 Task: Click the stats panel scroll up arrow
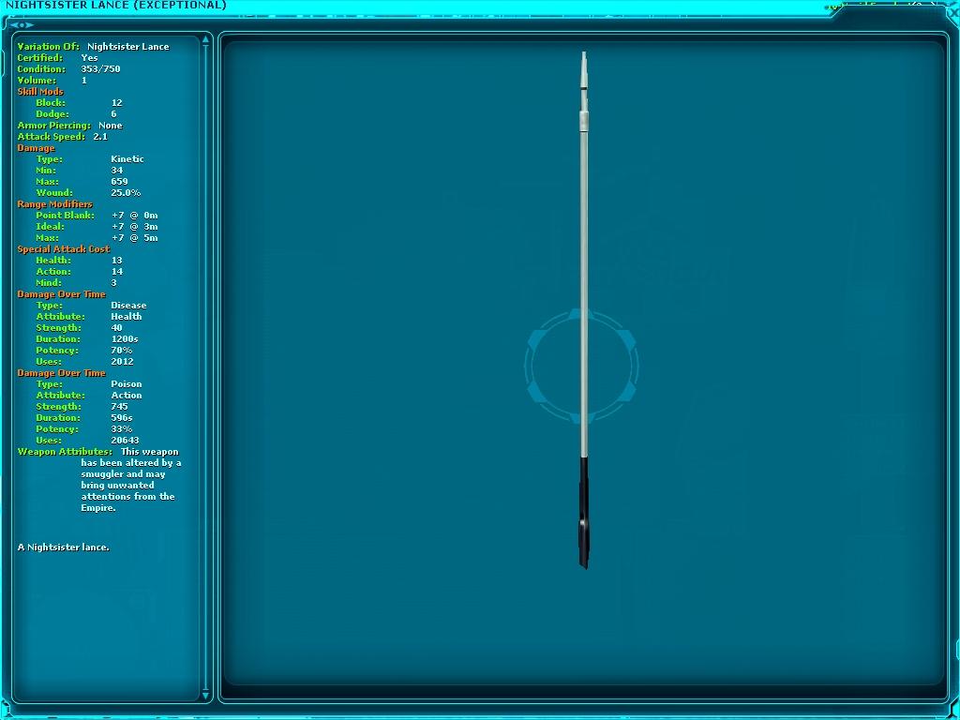[205, 39]
